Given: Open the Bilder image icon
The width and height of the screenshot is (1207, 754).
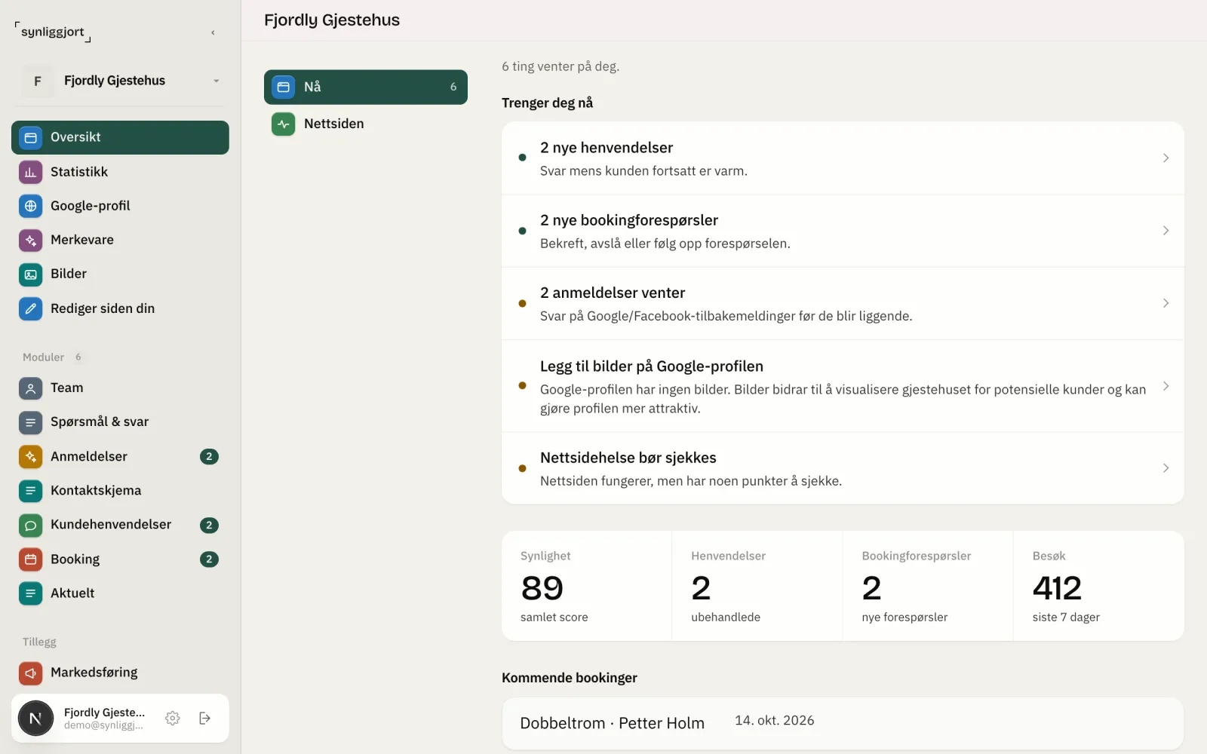Looking at the screenshot, I should point(30,274).
